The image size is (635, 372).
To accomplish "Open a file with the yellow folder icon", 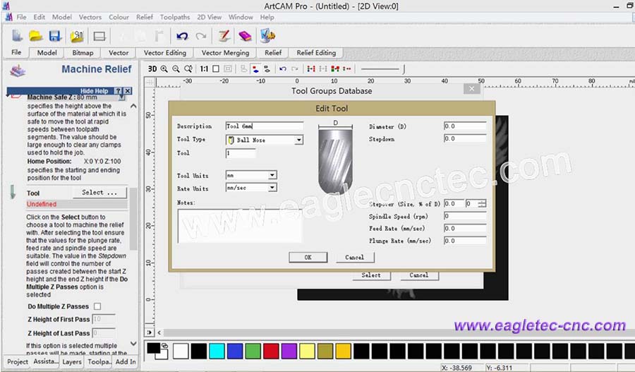I will 36,36.
